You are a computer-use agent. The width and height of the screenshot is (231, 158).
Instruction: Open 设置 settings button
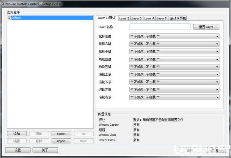tap(18, 150)
